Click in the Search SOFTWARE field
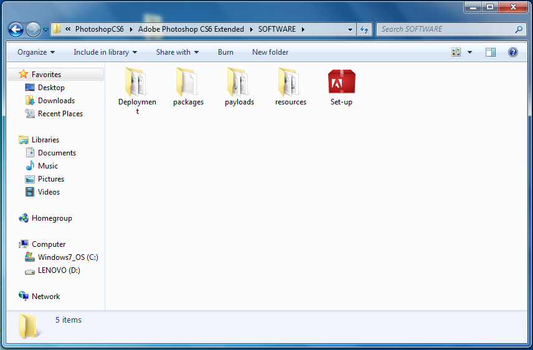This screenshot has width=533, height=350. 446,30
